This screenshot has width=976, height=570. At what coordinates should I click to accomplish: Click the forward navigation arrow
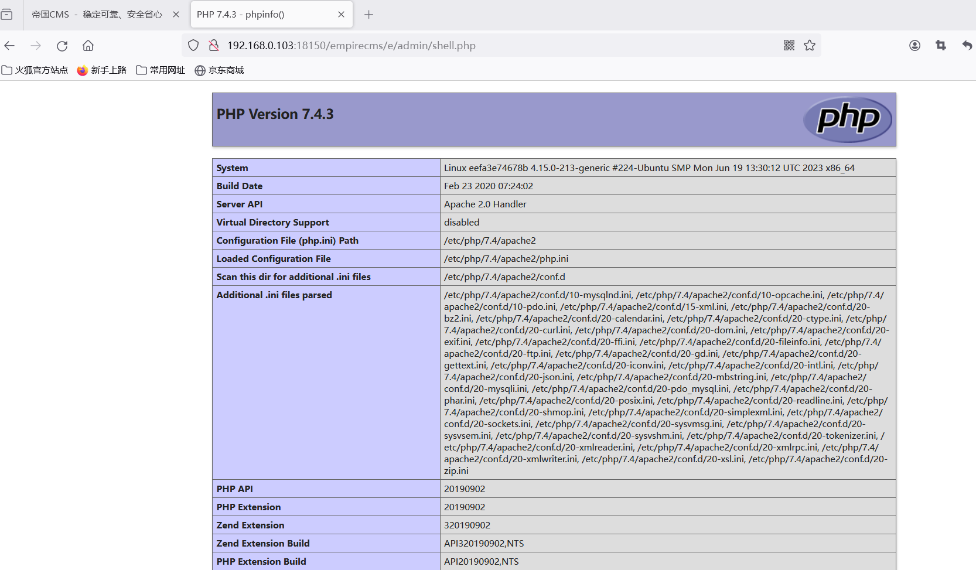click(x=36, y=46)
